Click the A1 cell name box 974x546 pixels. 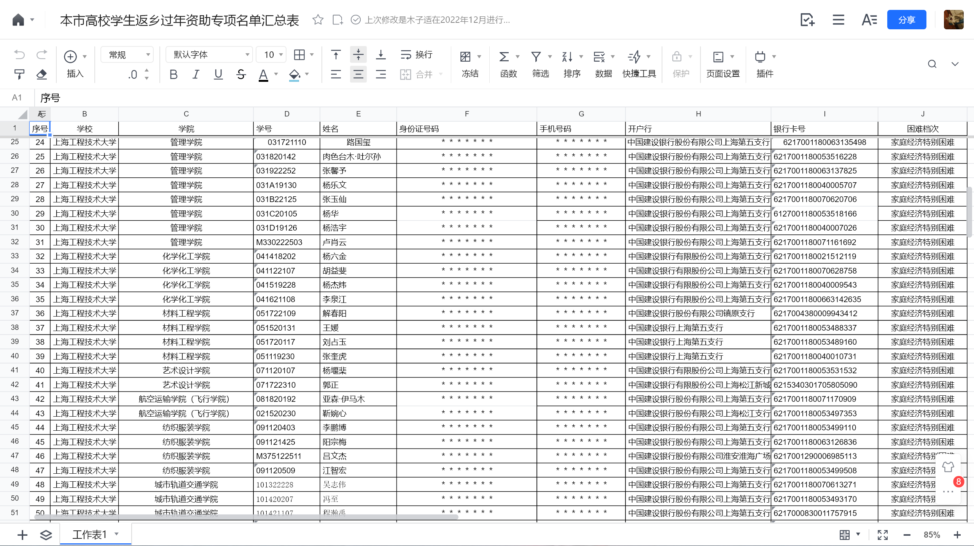point(17,98)
